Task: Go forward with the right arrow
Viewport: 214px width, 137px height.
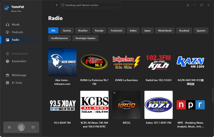Action: 56,5
